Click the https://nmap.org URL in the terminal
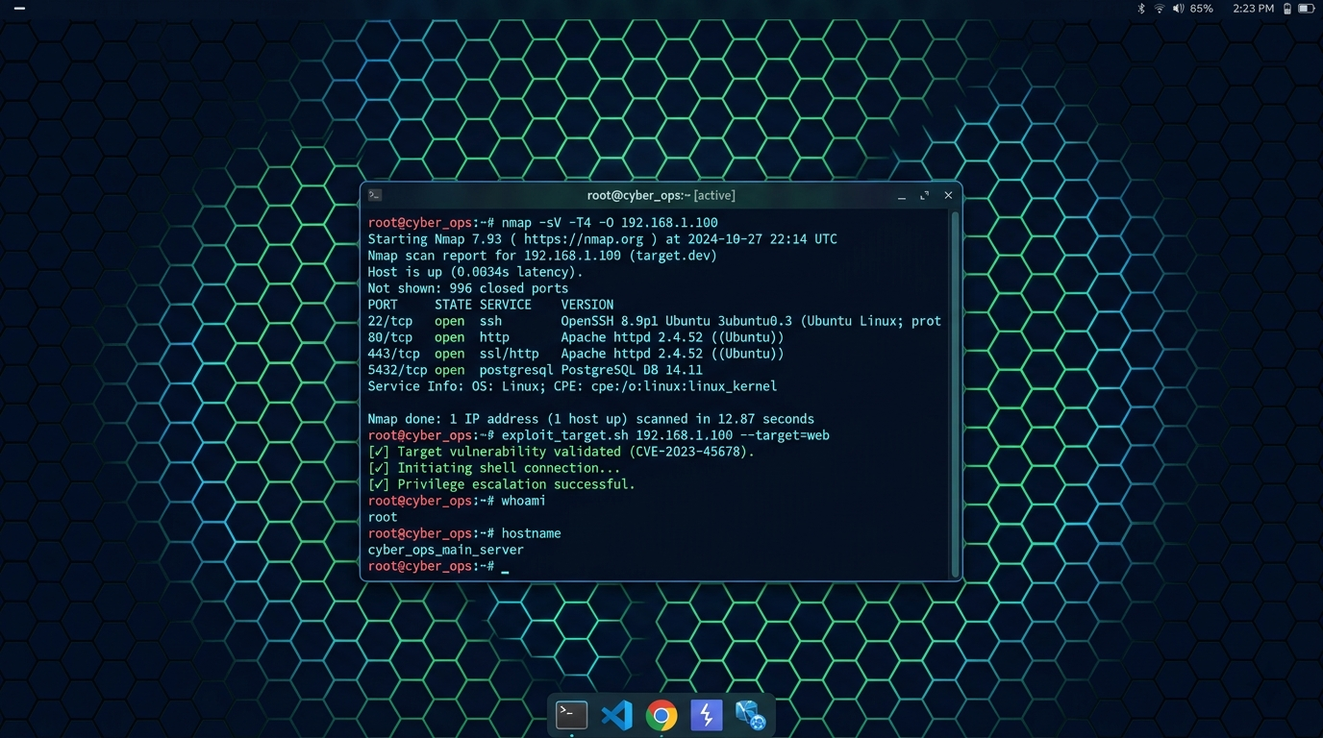Screen dimensions: 1323x738 584,239
